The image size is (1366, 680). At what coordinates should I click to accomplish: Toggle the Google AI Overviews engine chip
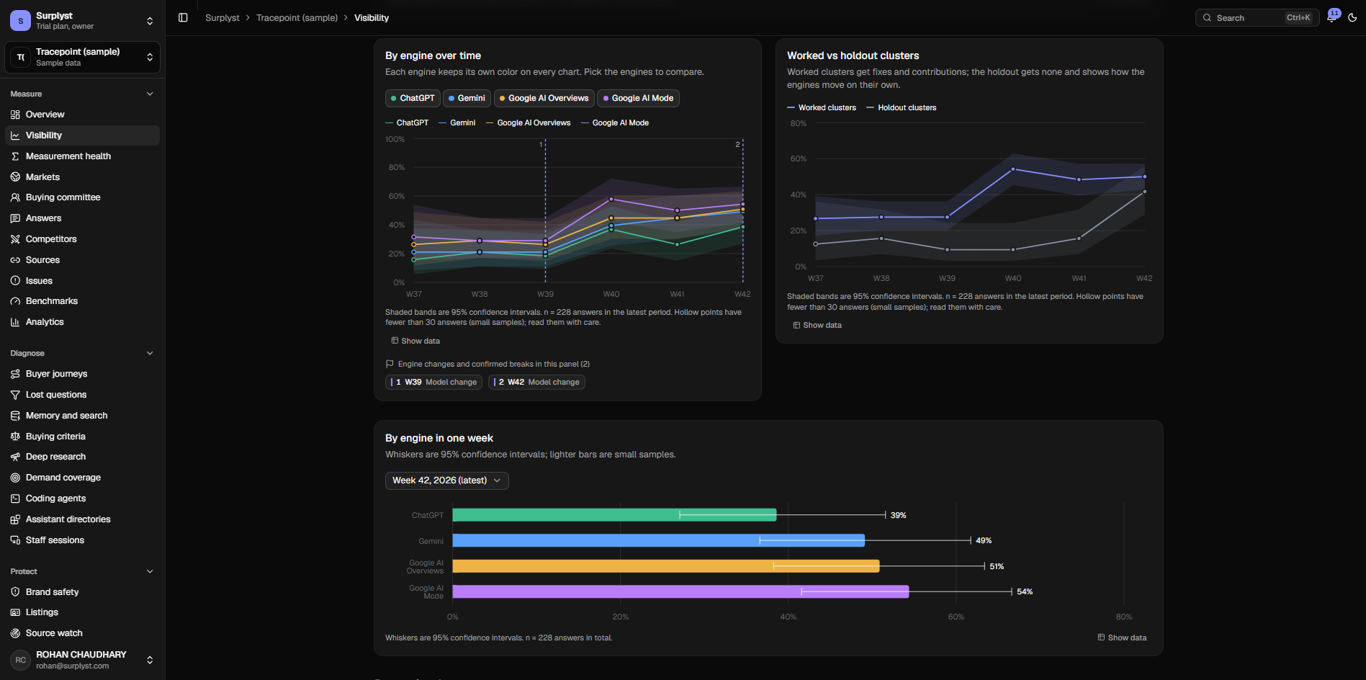544,98
